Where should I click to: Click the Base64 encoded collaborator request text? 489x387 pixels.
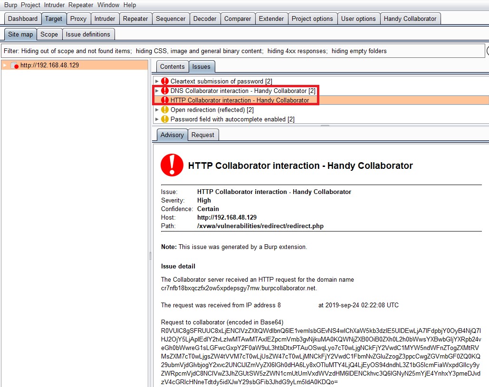(x=321, y=356)
